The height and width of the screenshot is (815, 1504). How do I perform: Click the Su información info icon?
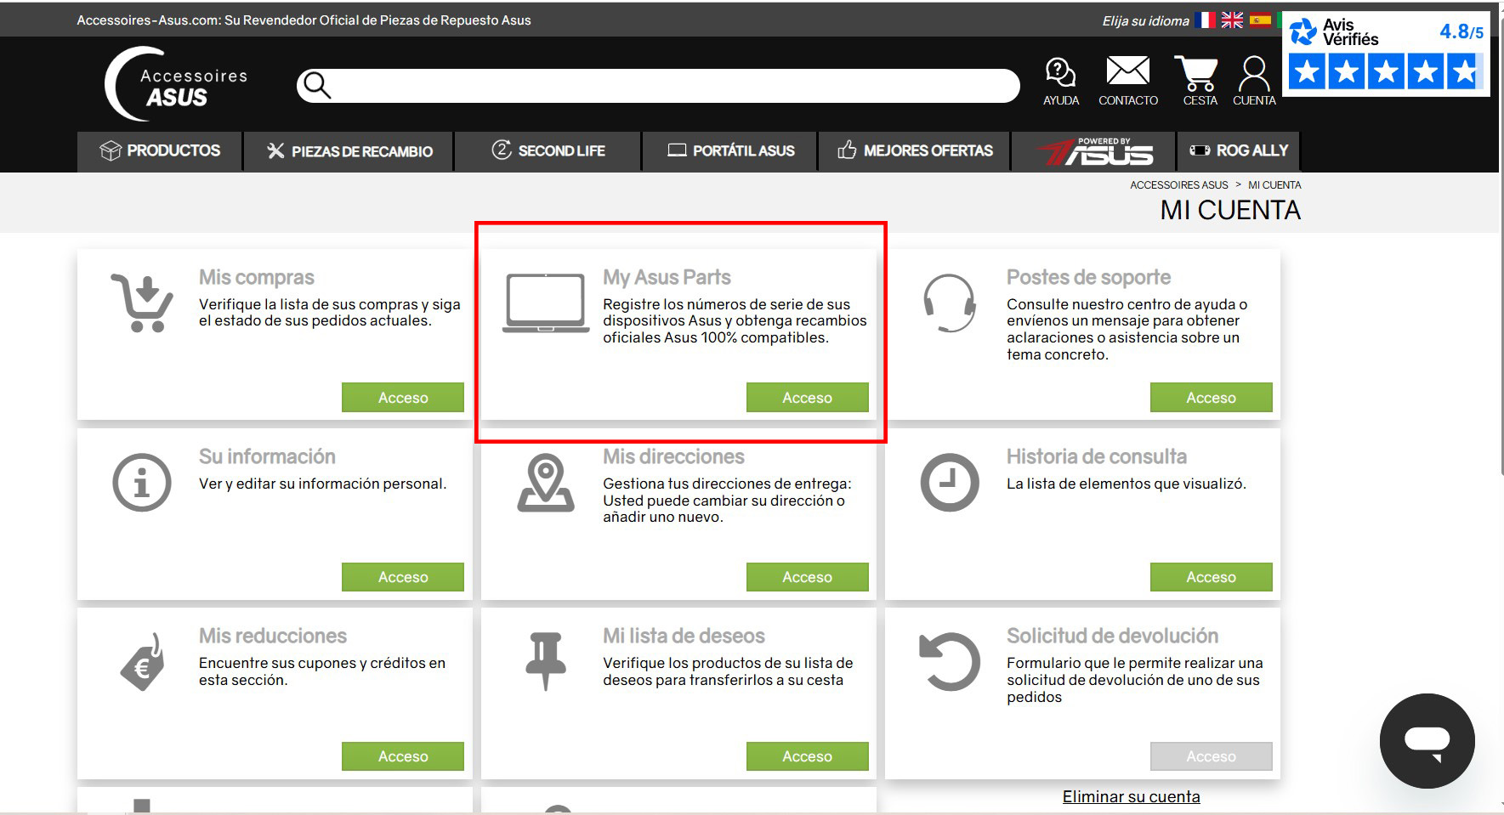pos(142,483)
